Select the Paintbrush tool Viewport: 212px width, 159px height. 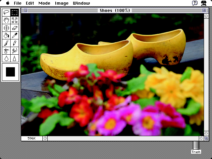pos(6,43)
